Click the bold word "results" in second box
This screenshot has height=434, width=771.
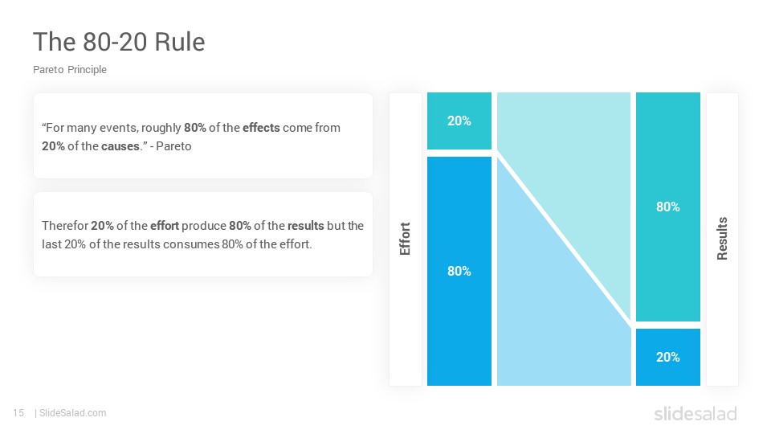306,226
